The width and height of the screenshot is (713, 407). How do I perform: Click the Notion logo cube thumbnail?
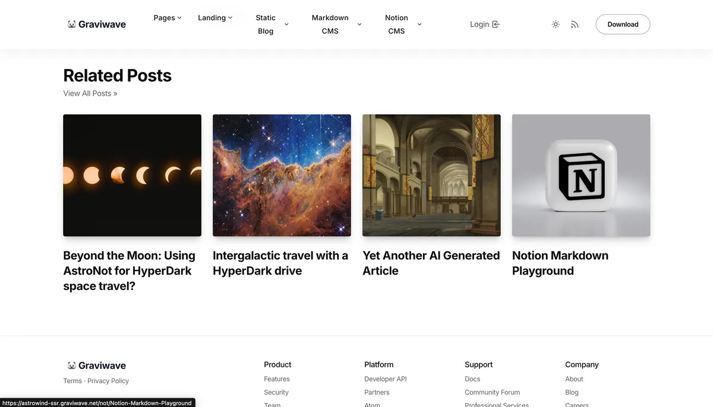[x=581, y=175]
